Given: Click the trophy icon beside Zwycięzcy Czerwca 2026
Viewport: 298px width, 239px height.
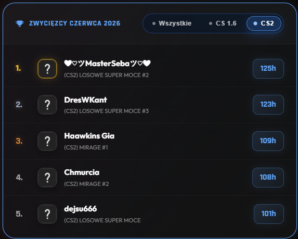Looking at the screenshot, I should pos(20,23).
